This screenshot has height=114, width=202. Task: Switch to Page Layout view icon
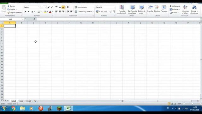pos(172,104)
